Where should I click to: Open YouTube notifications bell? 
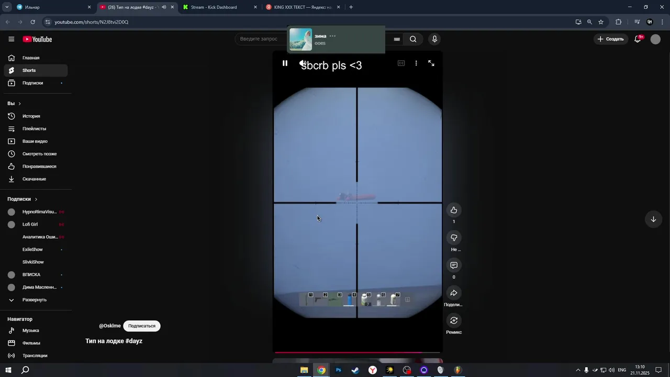pos(638,39)
